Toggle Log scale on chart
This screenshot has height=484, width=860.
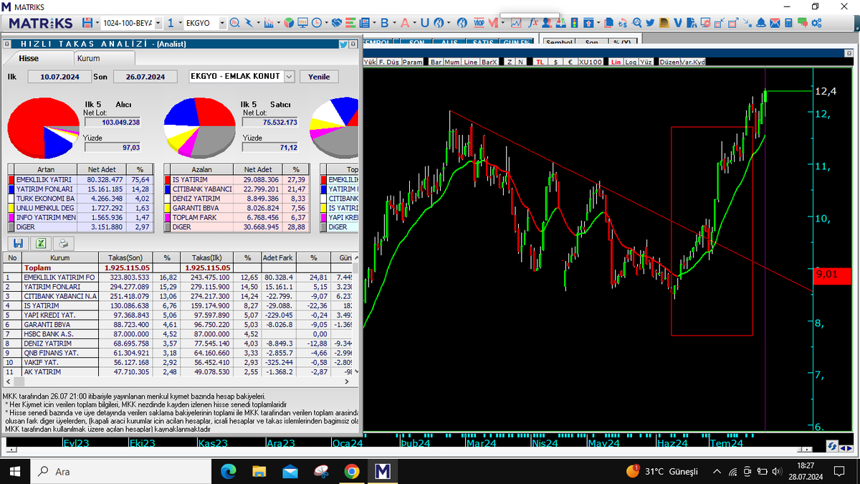click(x=630, y=62)
